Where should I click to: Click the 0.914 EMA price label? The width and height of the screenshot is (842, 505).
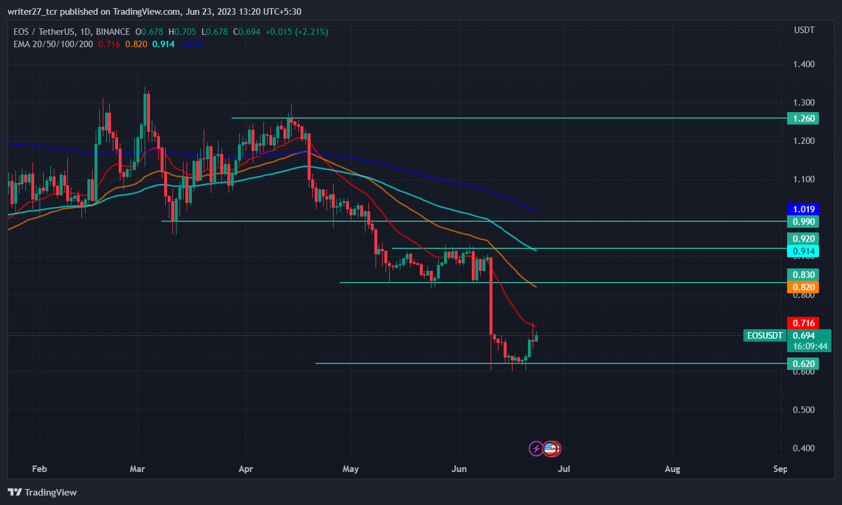[x=803, y=251]
